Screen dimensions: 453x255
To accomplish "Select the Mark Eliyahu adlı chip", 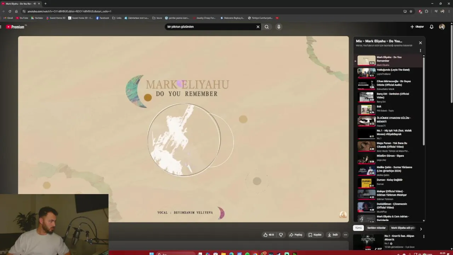I will click(x=403, y=228).
